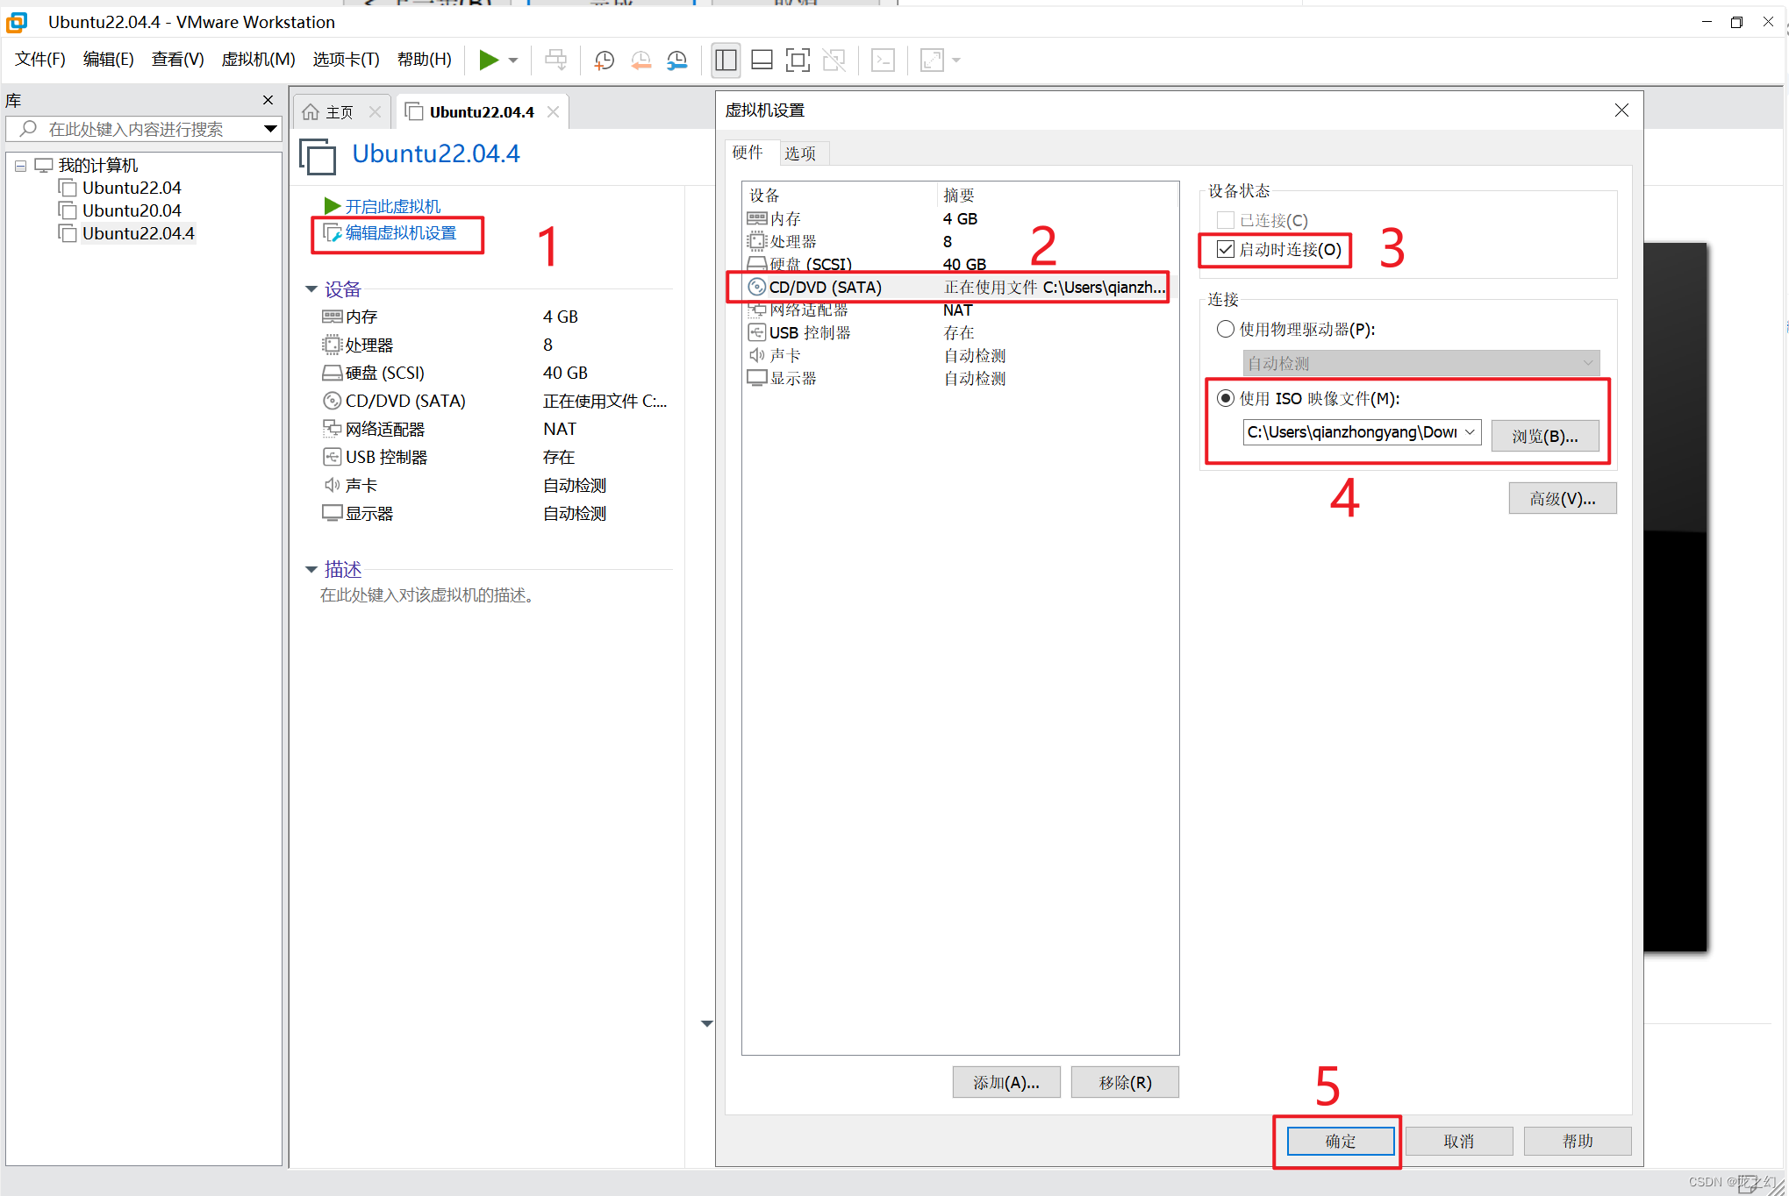Screen dimensions: 1789x1196
Task: Open the 文件(F) menu
Action: [40, 59]
